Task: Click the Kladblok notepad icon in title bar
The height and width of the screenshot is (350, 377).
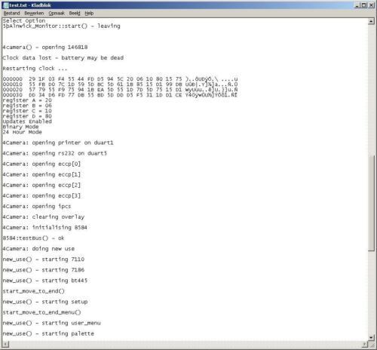Action: (6, 5)
